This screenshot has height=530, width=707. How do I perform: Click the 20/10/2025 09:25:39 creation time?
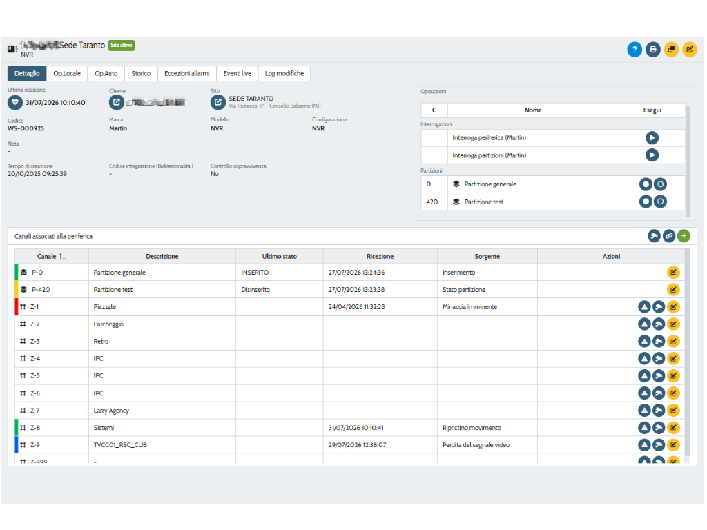[37, 174]
